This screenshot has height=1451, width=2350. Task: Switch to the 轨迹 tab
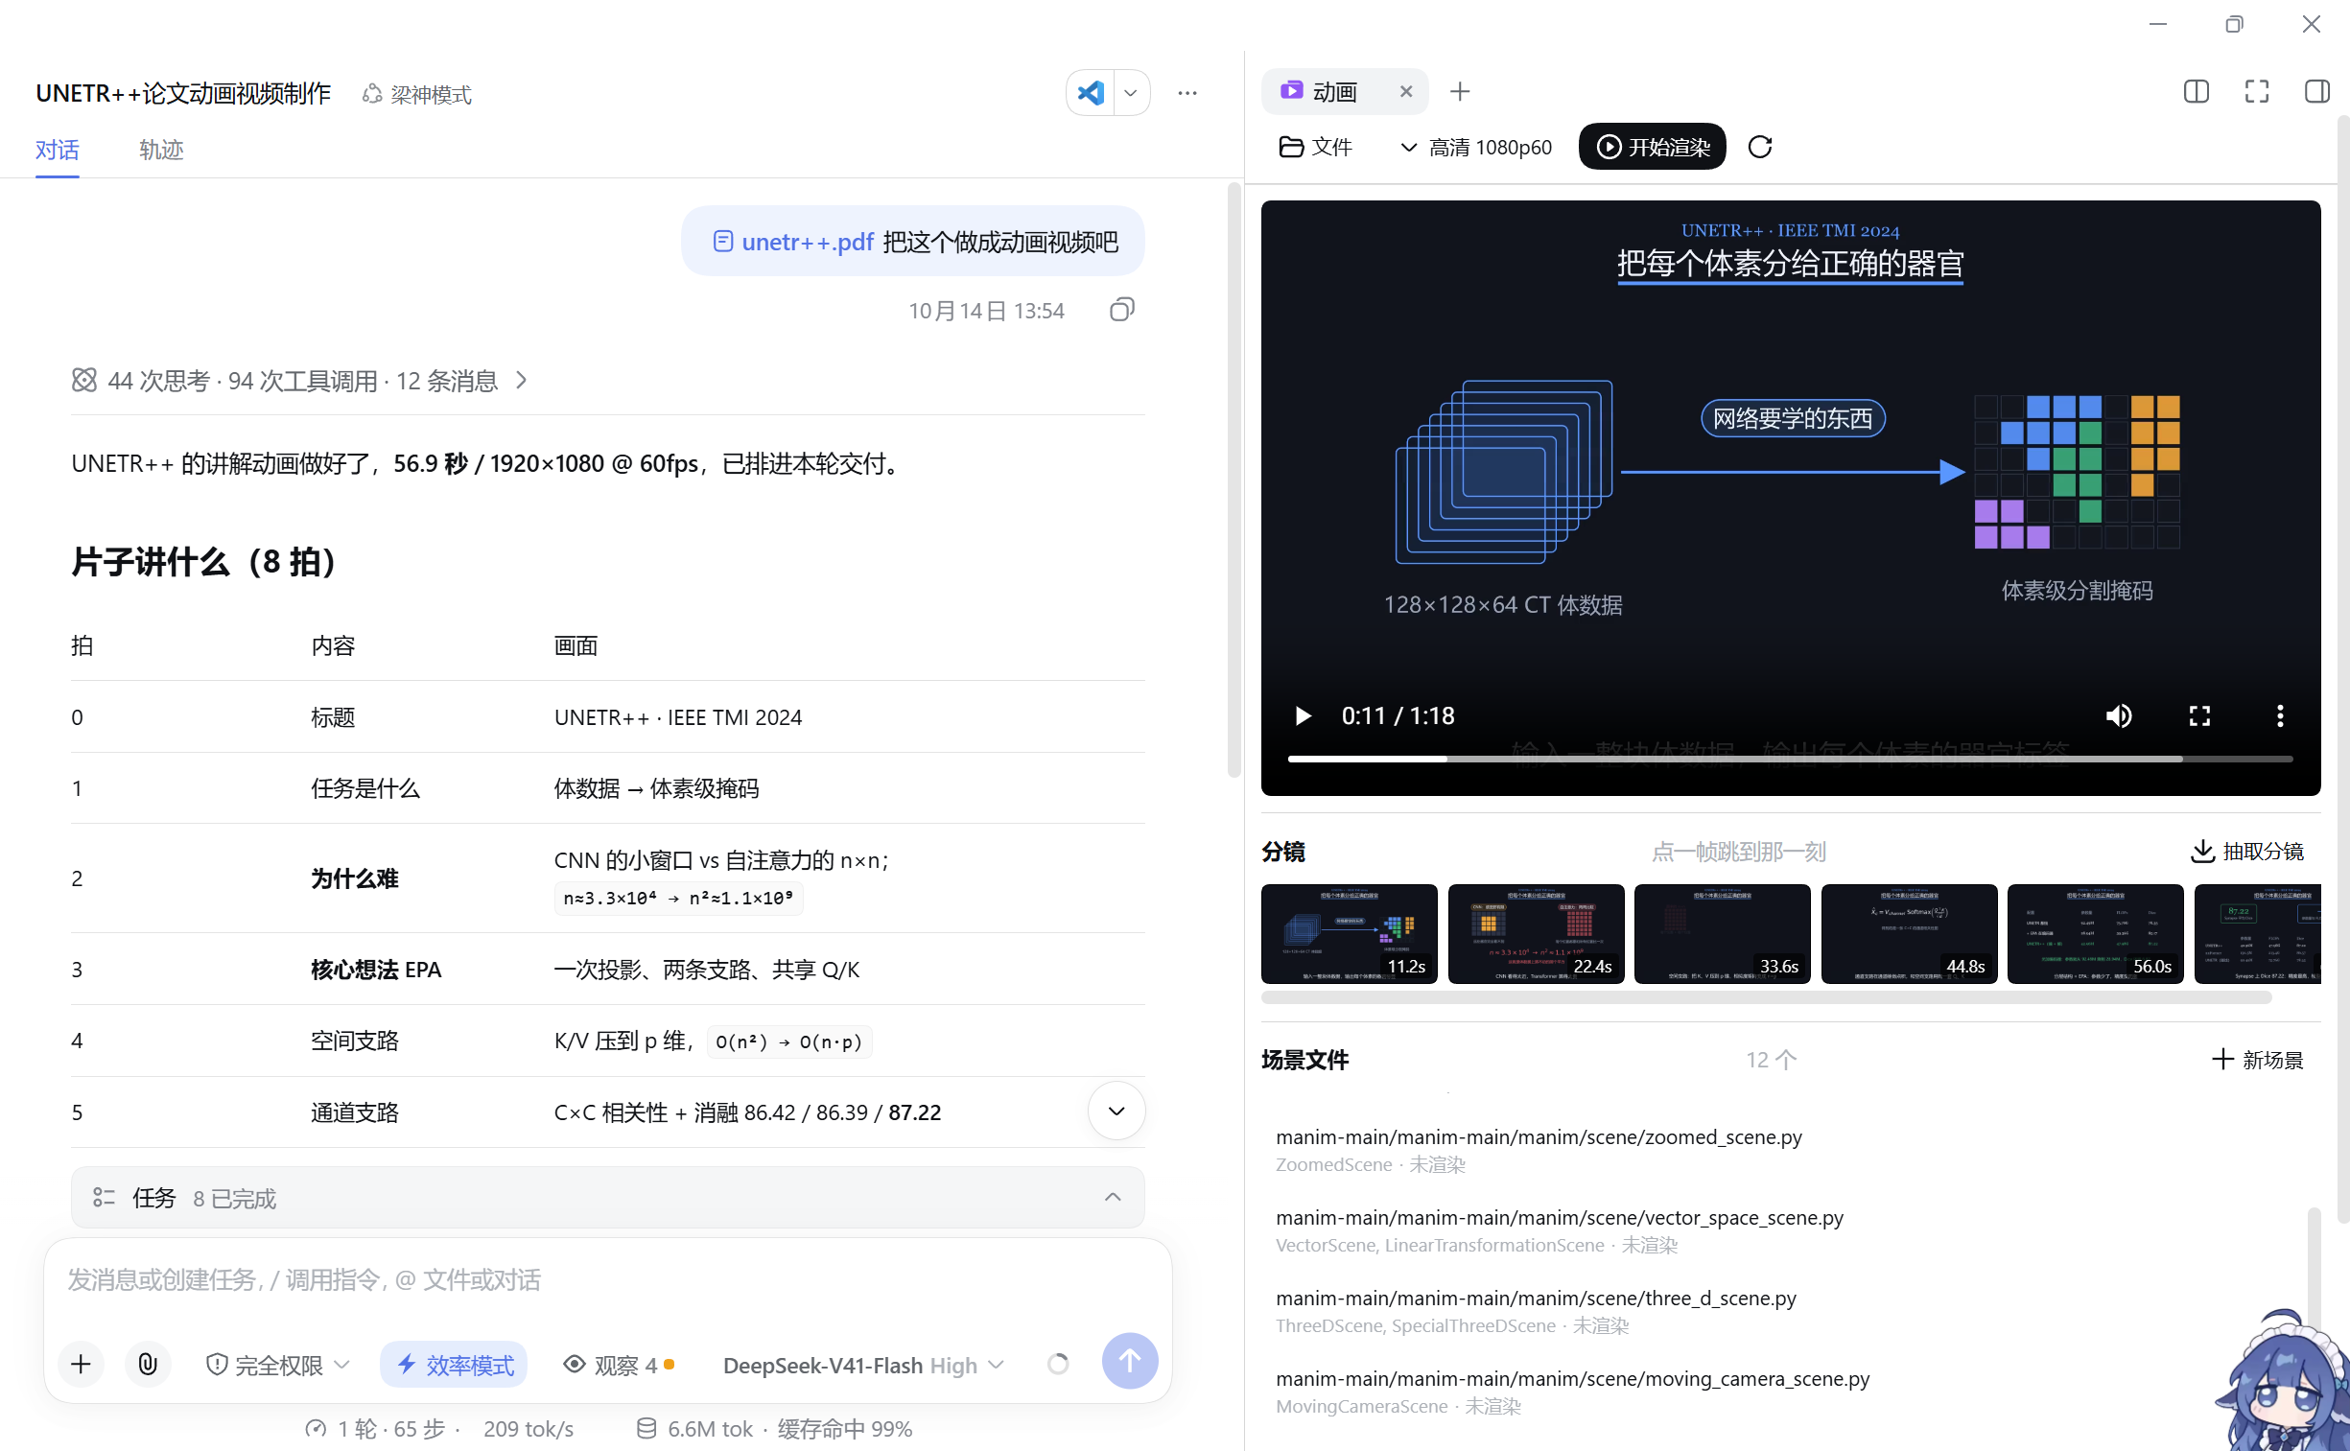coord(161,150)
